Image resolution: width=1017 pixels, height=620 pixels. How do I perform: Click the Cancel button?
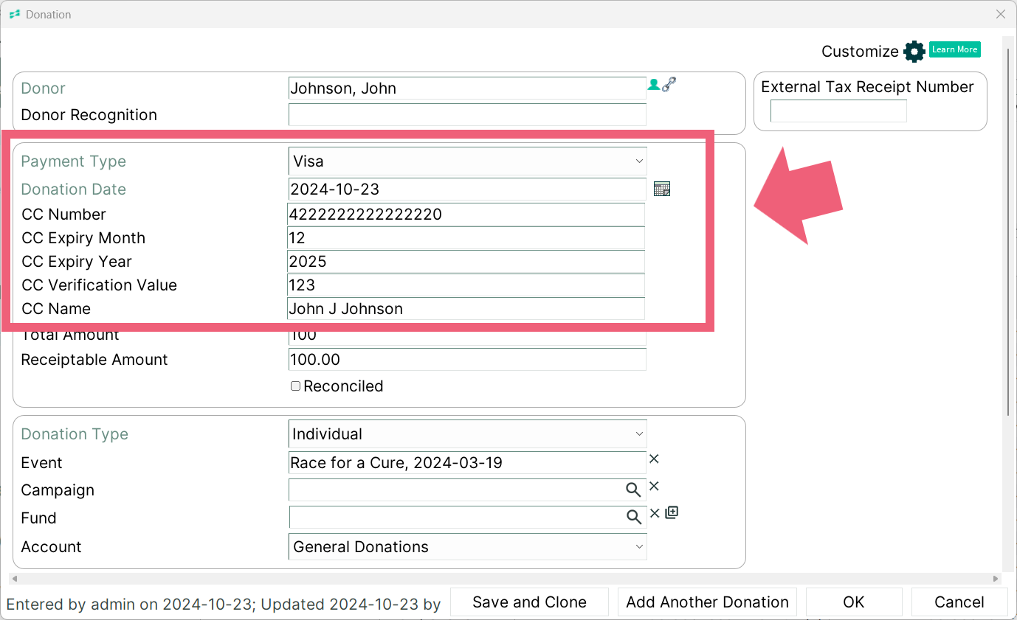[959, 602]
